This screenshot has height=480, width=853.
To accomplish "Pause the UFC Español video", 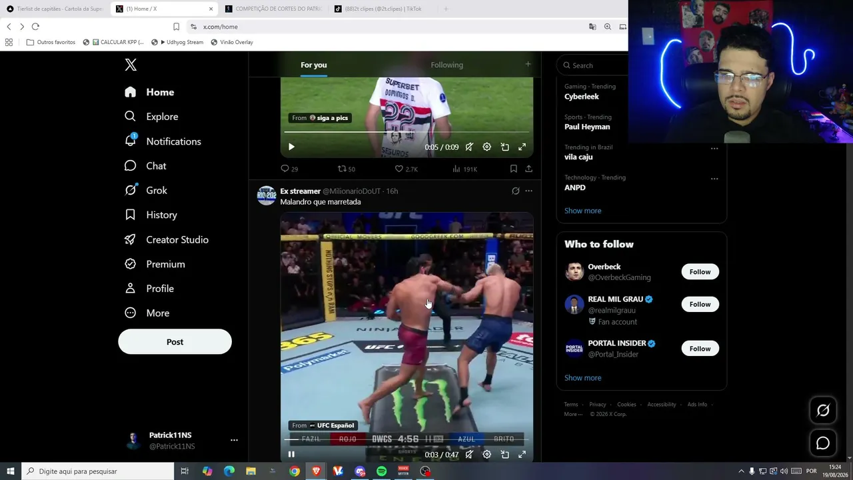I will point(291,455).
